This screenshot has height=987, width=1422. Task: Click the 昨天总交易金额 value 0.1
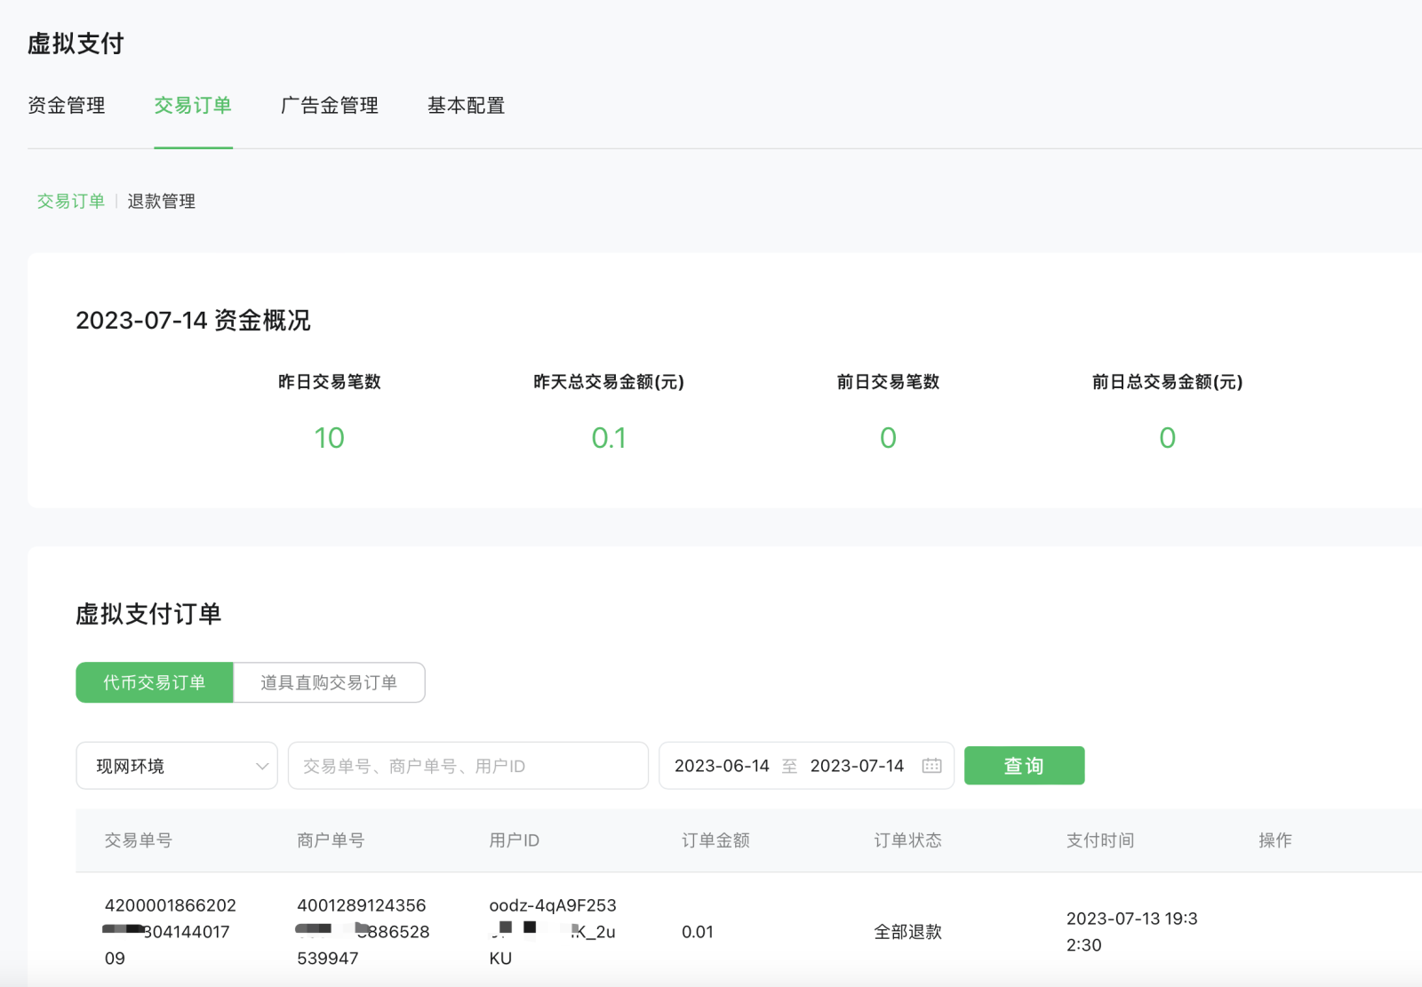[609, 438]
